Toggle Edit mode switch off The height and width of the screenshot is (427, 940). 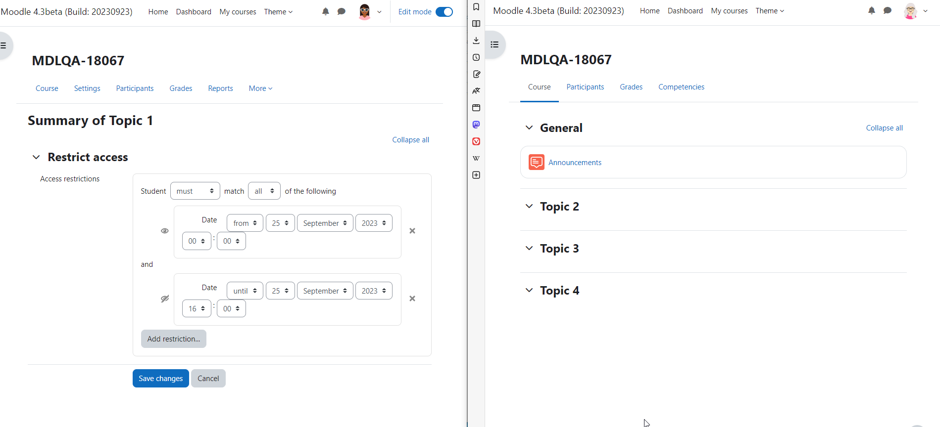coord(444,12)
